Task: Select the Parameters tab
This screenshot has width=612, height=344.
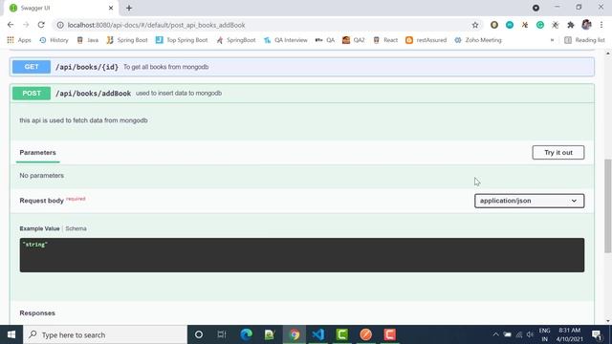Action: pos(38,153)
